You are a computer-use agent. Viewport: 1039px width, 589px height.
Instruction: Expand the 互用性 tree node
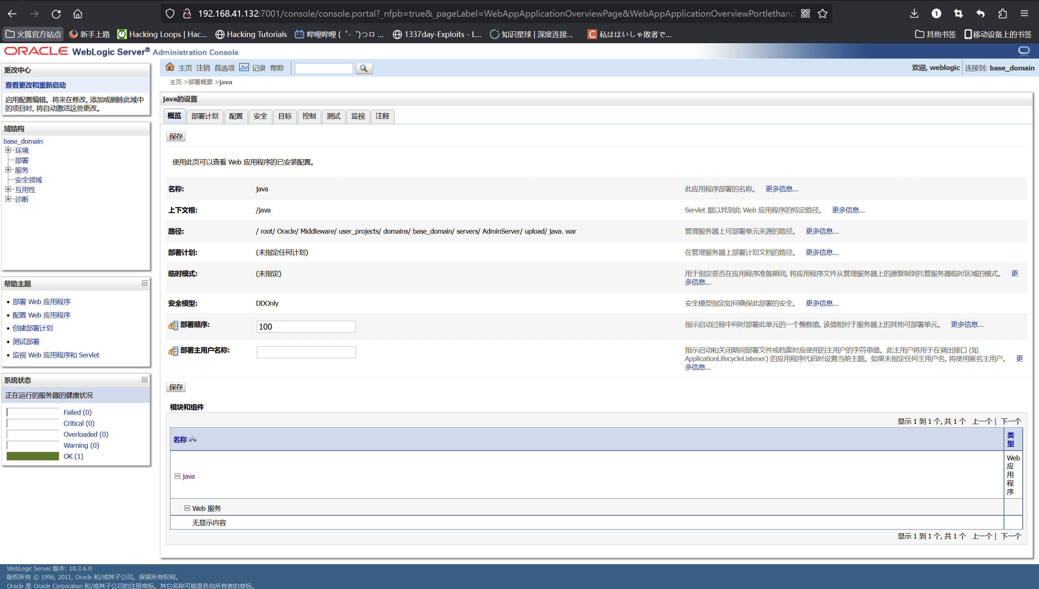8,189
